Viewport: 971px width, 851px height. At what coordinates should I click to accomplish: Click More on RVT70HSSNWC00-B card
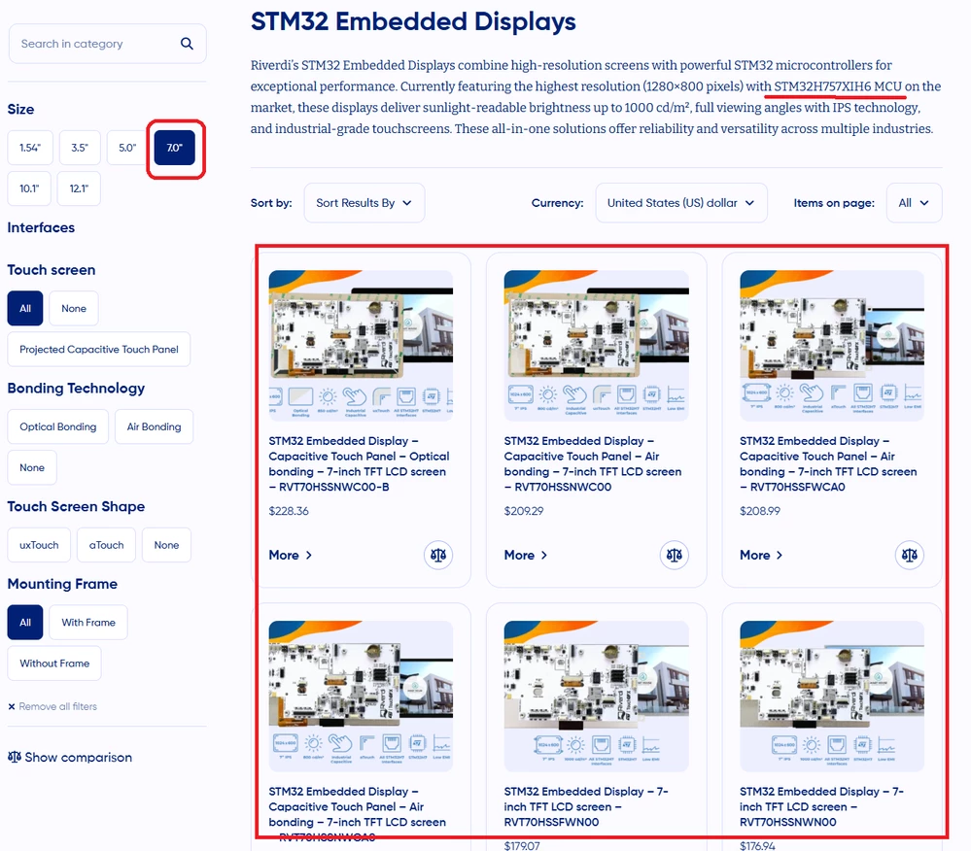coord(291,555)
